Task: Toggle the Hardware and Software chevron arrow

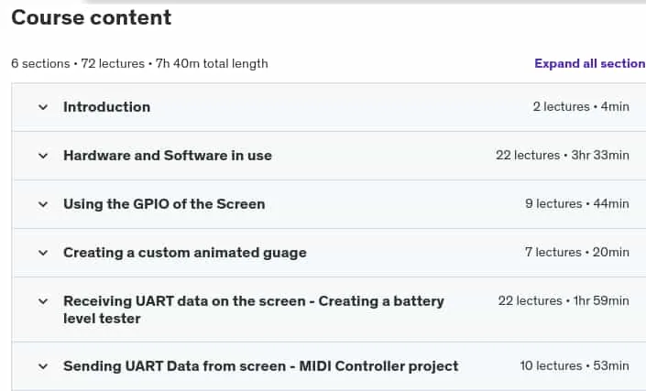Action: 43,156
